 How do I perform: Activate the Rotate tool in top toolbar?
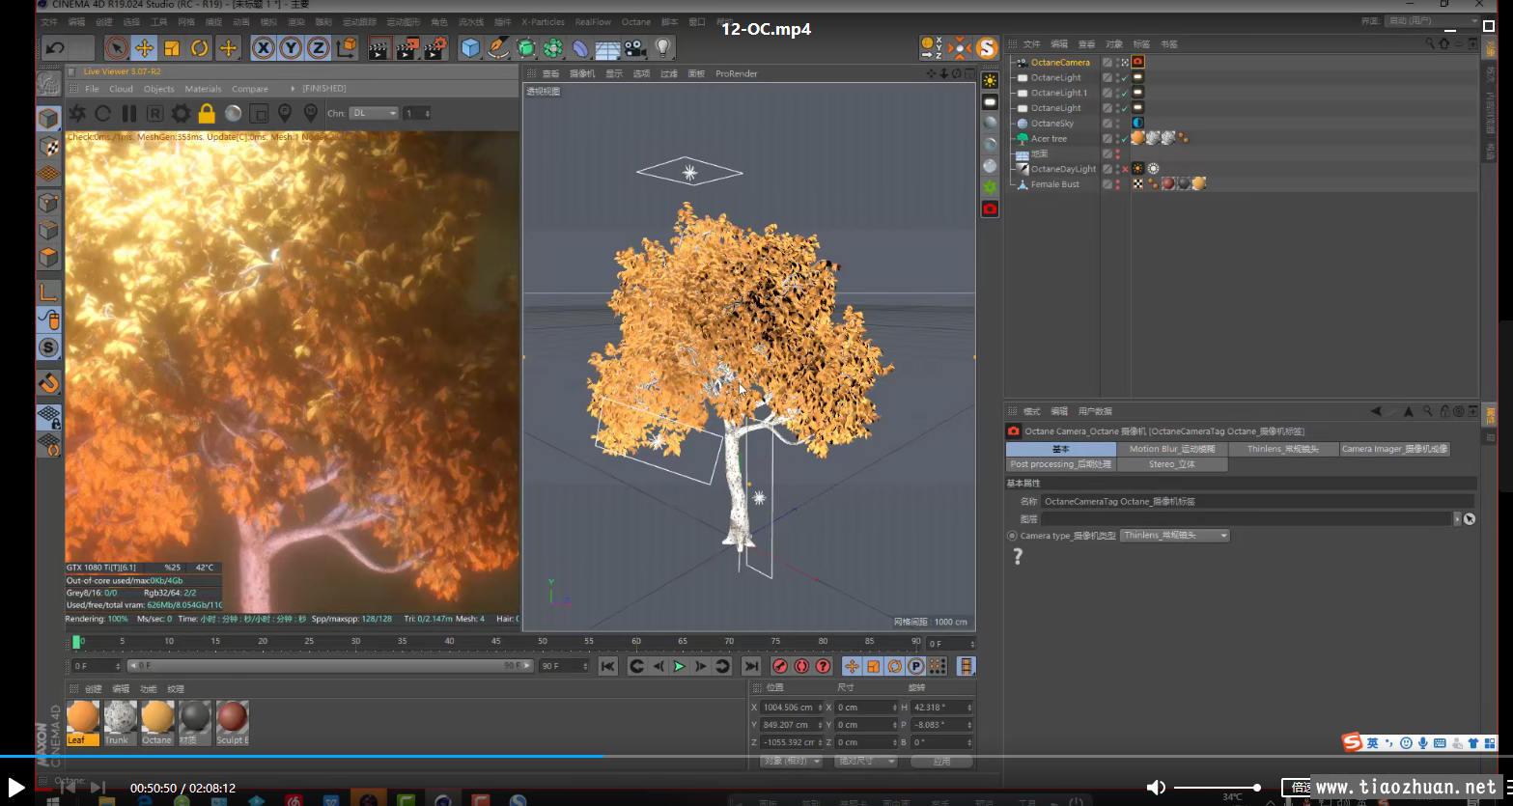200,47
